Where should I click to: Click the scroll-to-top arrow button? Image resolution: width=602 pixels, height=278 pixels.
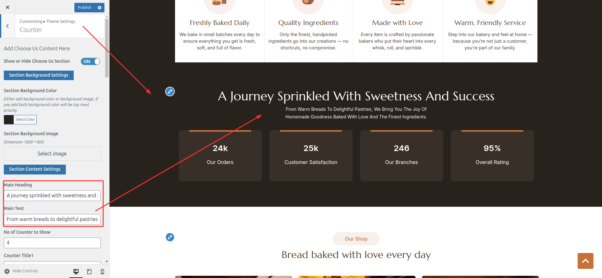585,261
